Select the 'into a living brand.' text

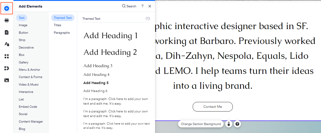click(212, 85)
